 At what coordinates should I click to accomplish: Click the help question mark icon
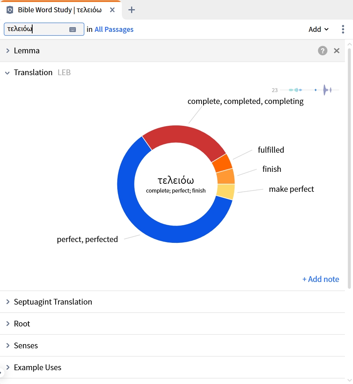[x=322, y=51]
